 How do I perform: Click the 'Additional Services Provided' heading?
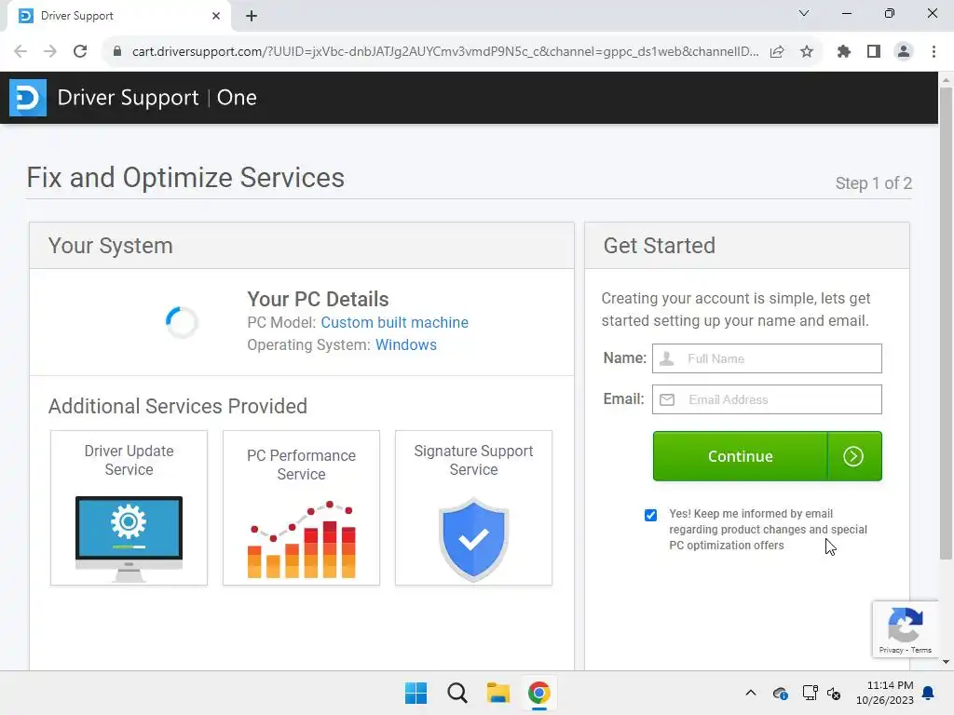point(178,406)
